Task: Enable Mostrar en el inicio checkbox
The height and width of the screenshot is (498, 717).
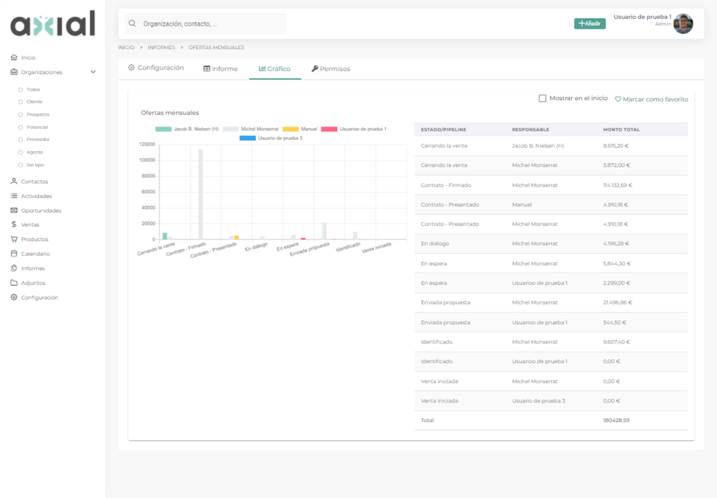Action: tap(543, 98)
